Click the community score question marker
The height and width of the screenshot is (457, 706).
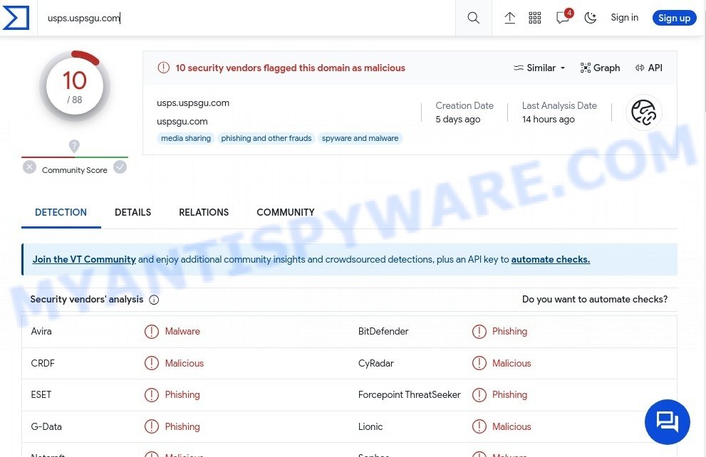pos(74,146)
